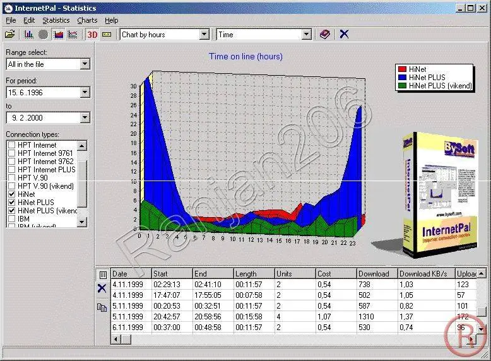Image resolution: width=491 pixels, height=361 pixels.
Task: Open the Time value dropdown
Action: click(307, 35)
